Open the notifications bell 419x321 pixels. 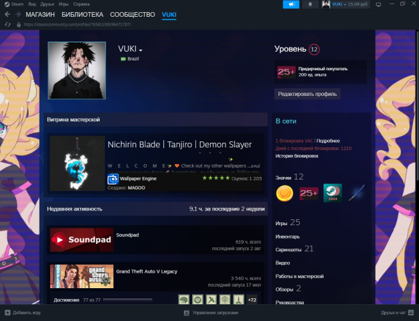tap(310, 4)
